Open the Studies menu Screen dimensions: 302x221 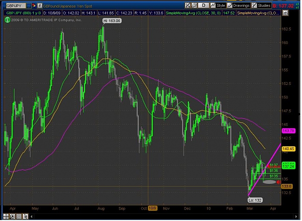(x=264, y=5)
